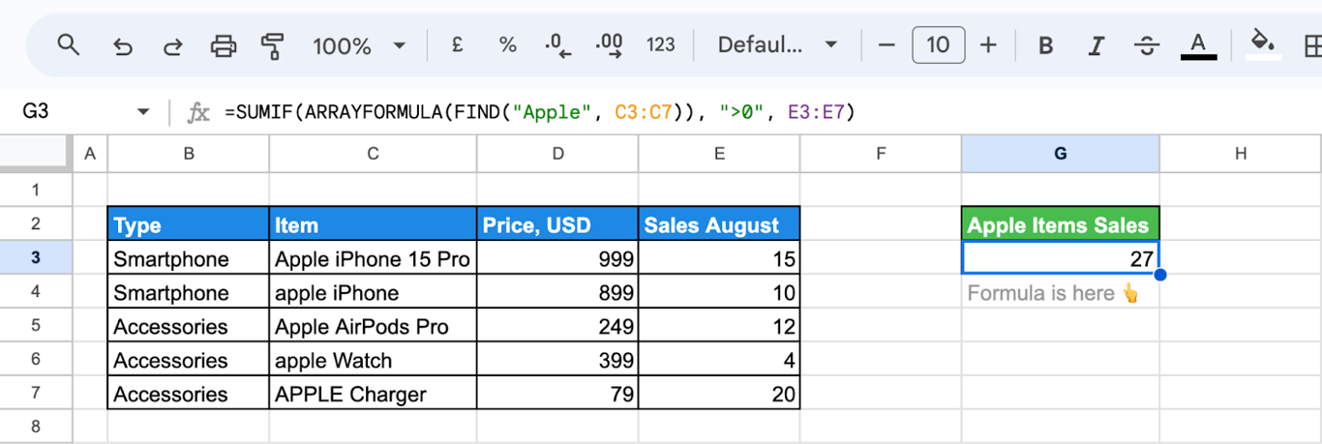Select row 7 header
The width and height of the screenshot is (1322, 444).
click(x=36, y=393)
